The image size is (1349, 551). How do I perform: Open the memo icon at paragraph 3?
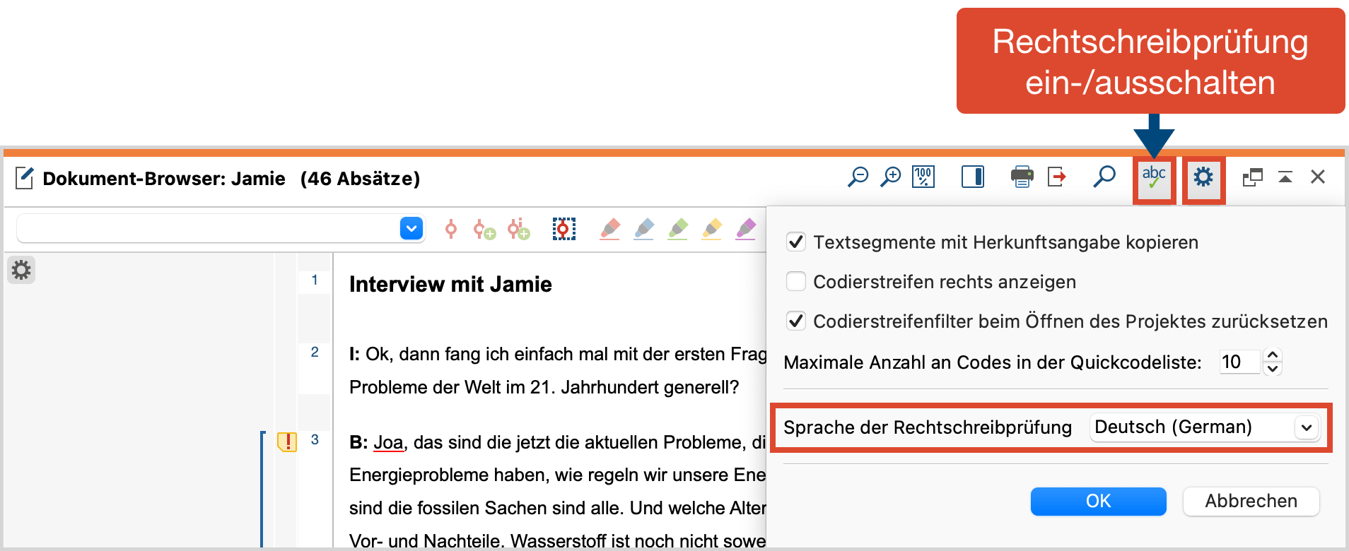coord(286,442)
